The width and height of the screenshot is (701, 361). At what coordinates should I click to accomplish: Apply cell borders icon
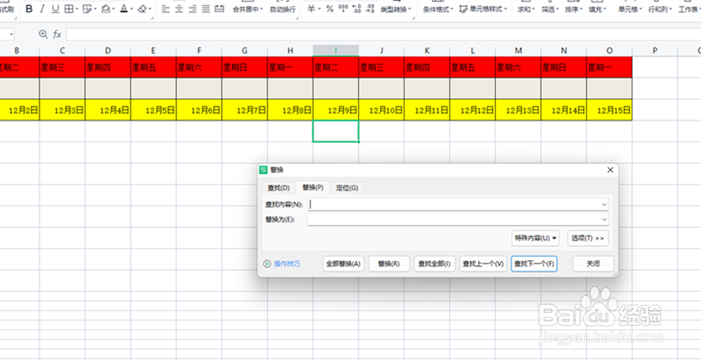(x=68, y=9)
